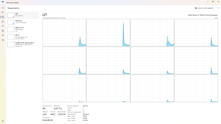Click the threads value '4437'
Screen dimensions: 221x124
53,114
